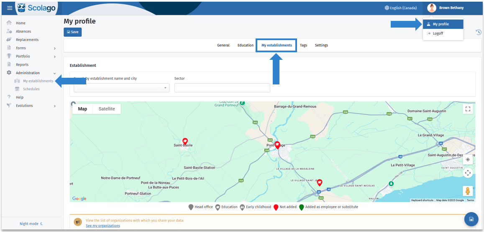Expand the Portfolio submenu chevron
This screenshot has width=484, height=232.
click(x=55, y=57)
